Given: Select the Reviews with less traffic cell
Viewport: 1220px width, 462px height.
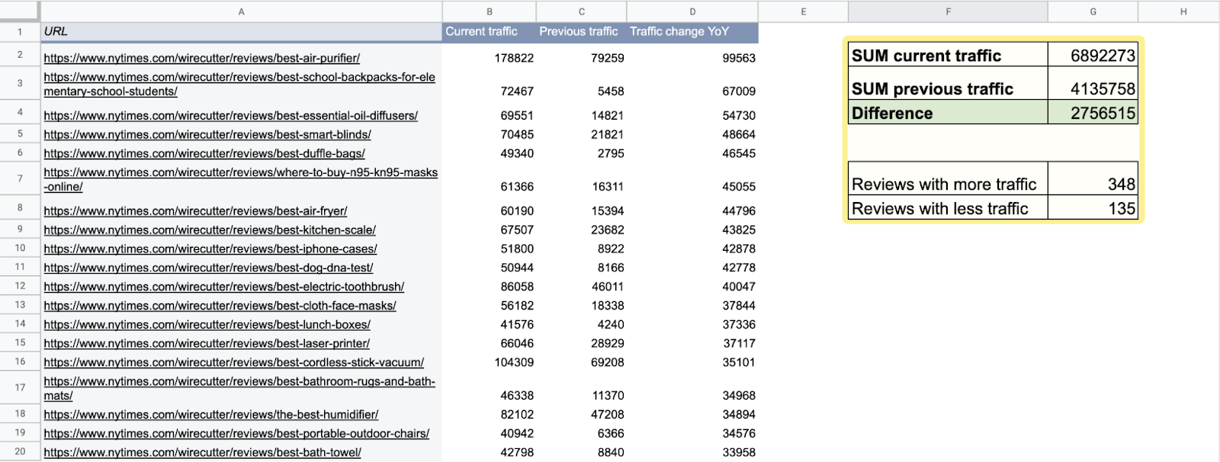Looking at the screenshot, I should click(948, 207).
